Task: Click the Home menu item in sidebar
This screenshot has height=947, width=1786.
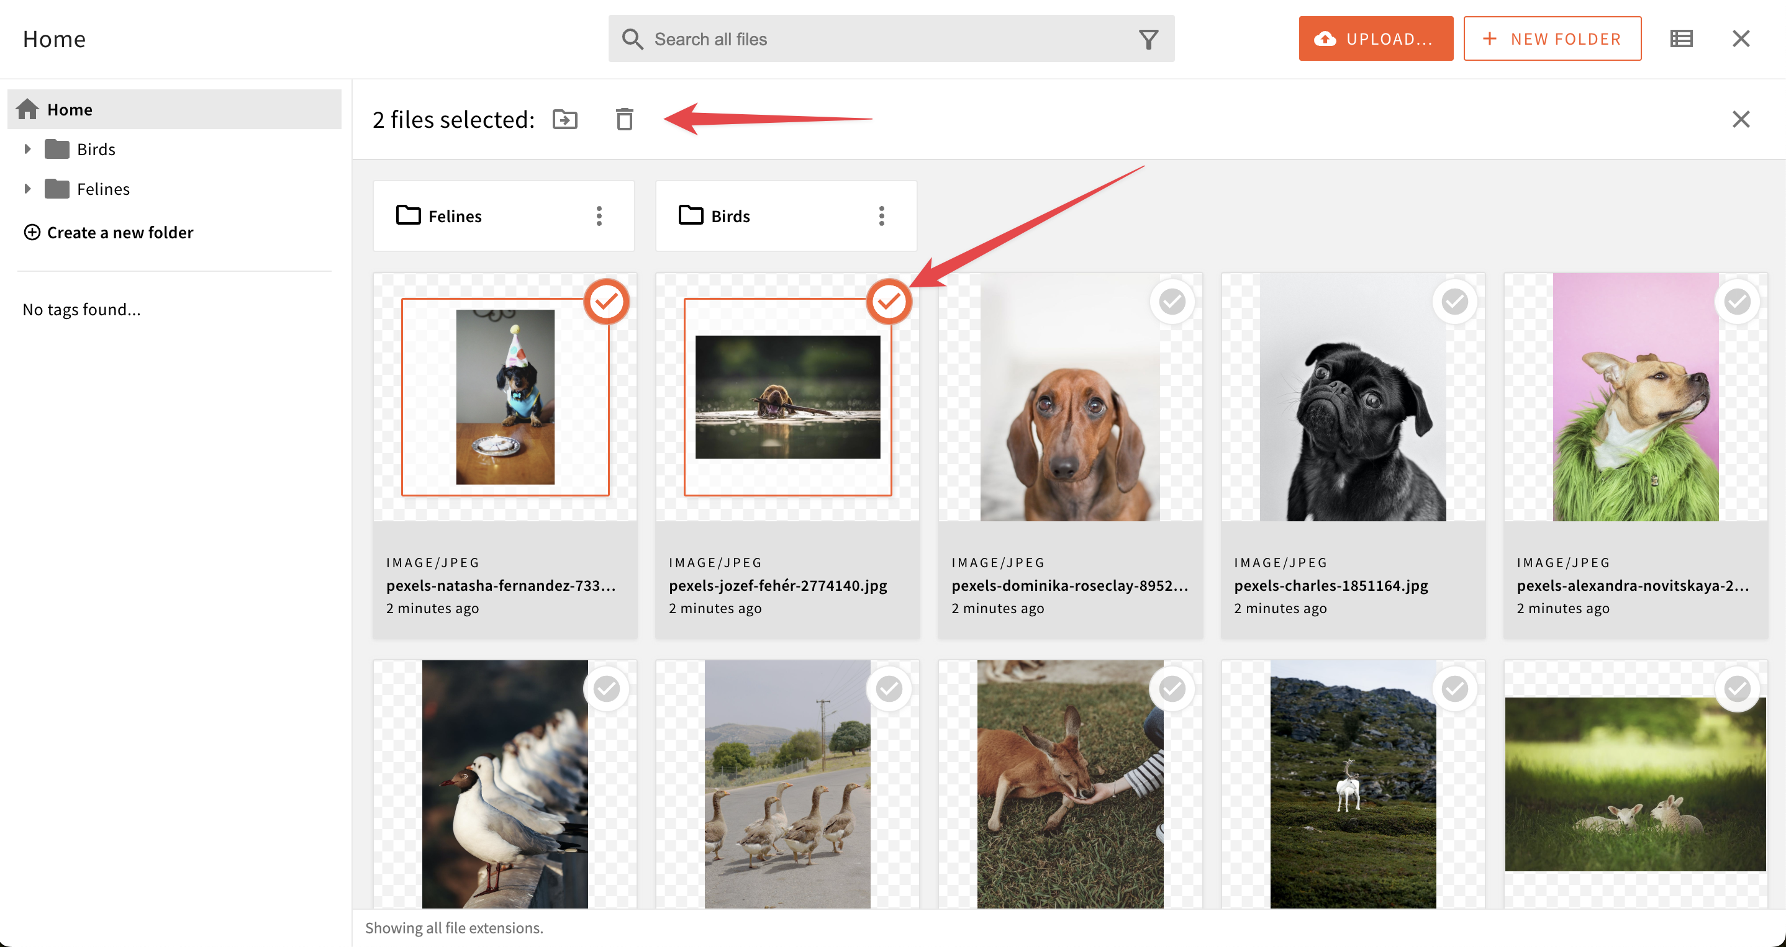Action: click(68, 109)
